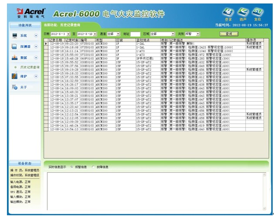The height and width of the screenshot is (217, 274).
Task: Open 维护 menu item
Action: click(23, 76)
